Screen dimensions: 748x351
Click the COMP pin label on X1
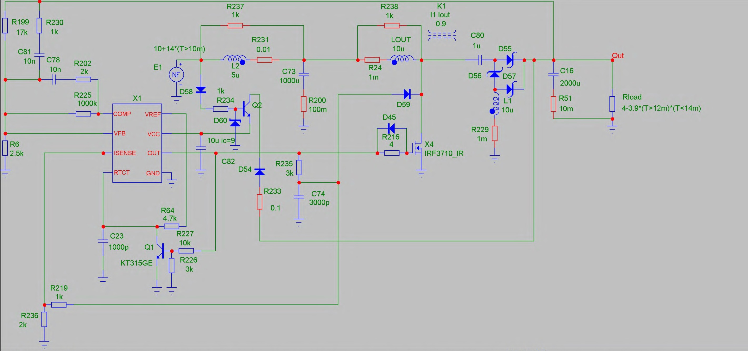(122, 114)
